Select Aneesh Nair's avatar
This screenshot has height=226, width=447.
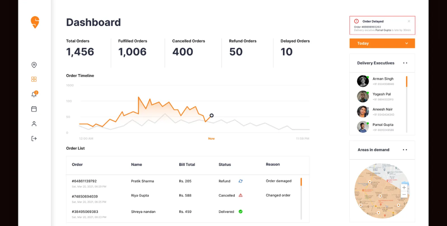click(363, 111)
